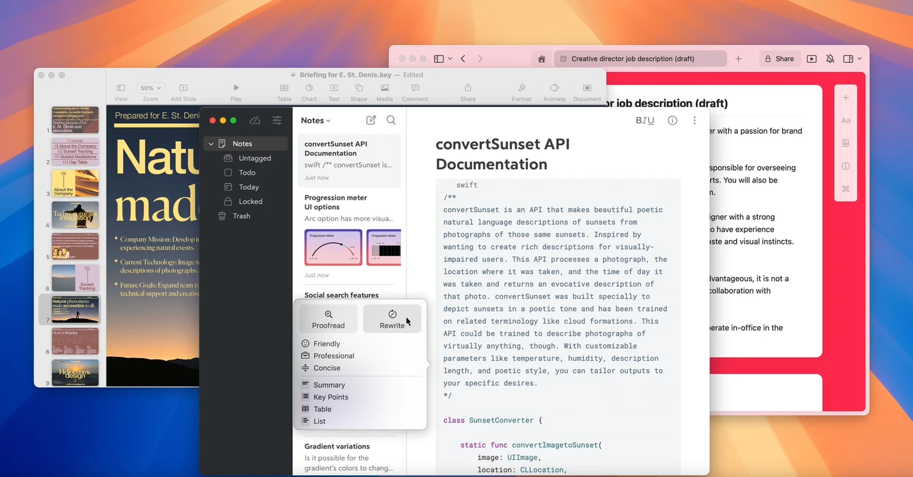Open the three-dot more options menu

tap(694, 120)
